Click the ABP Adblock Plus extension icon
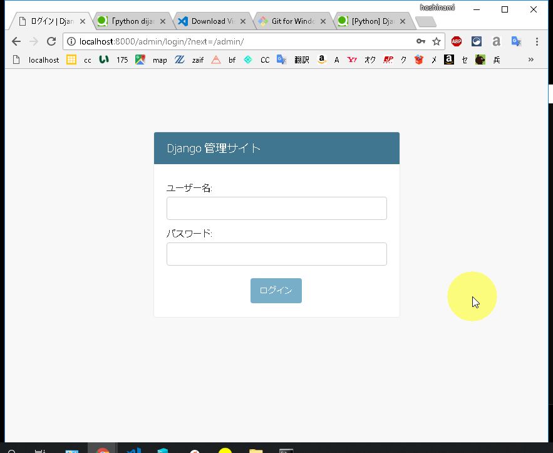Screen dimensions: 553x453 pyautogui.click(x=457, y=41)
